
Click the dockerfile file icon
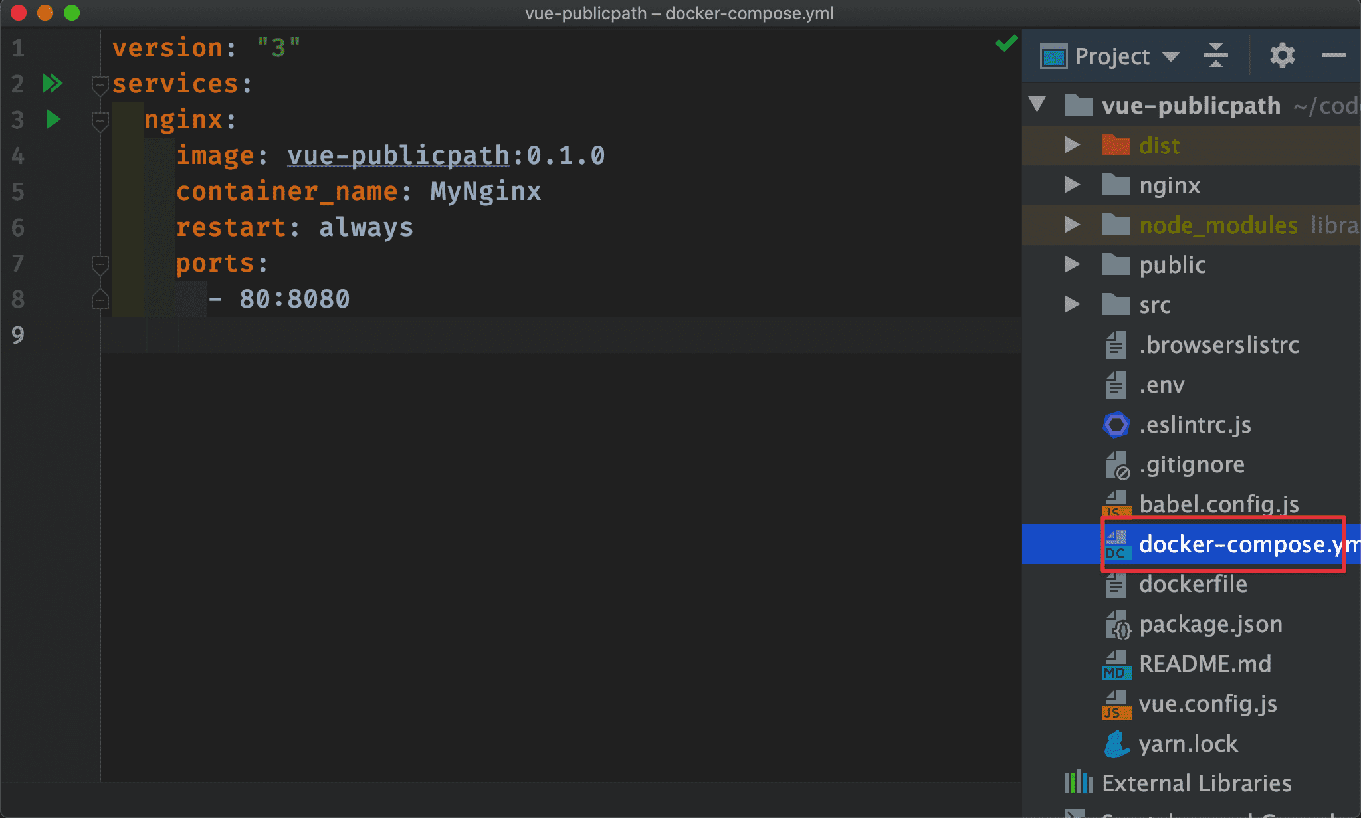[1115, 583]
